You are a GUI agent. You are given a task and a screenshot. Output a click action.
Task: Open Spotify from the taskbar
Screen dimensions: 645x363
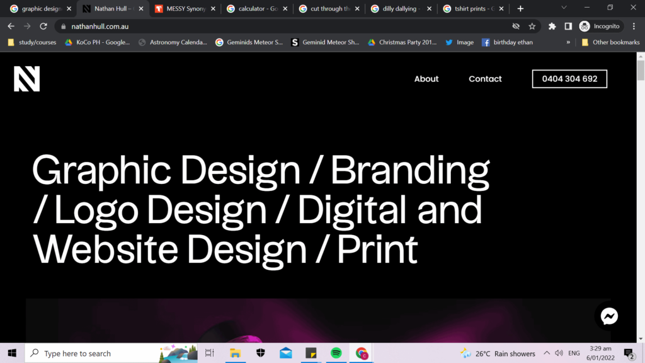[x=336, y=353]
